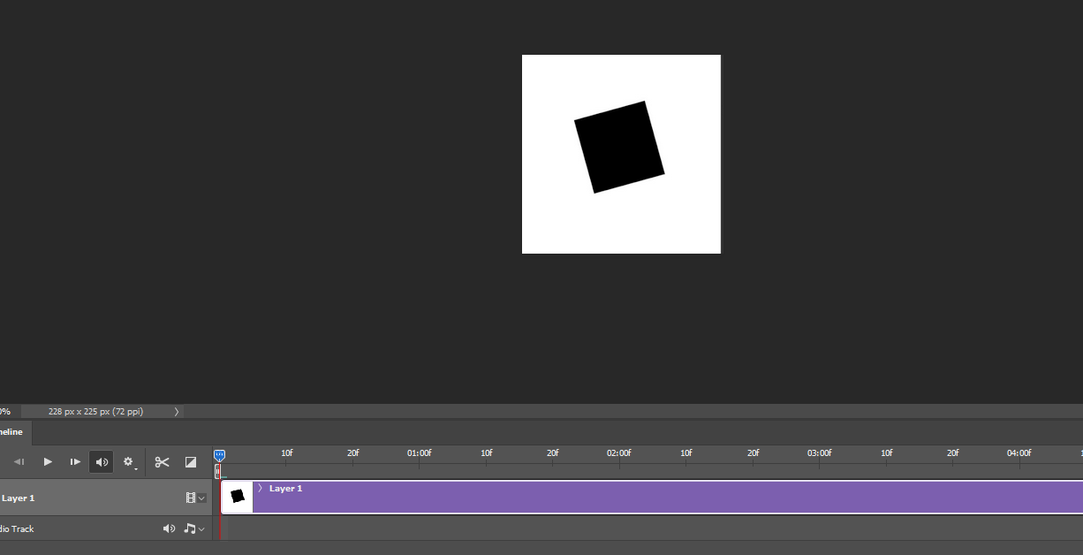This screenshot has height=555, width=1083.
Task: Step to the next frame
Action: coord(76,462)
